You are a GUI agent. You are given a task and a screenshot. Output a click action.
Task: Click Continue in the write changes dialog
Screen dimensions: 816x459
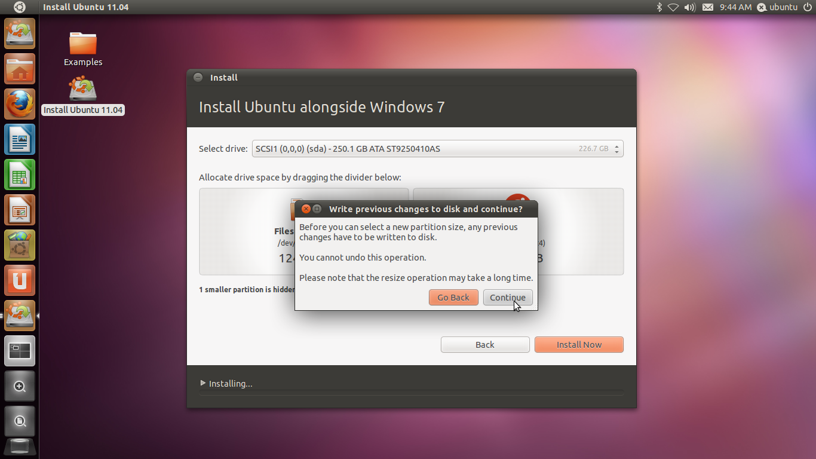(x=508, y=298)
